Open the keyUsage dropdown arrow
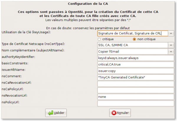The width and height of the screenshot is (177, 121). tap(171, 33)
